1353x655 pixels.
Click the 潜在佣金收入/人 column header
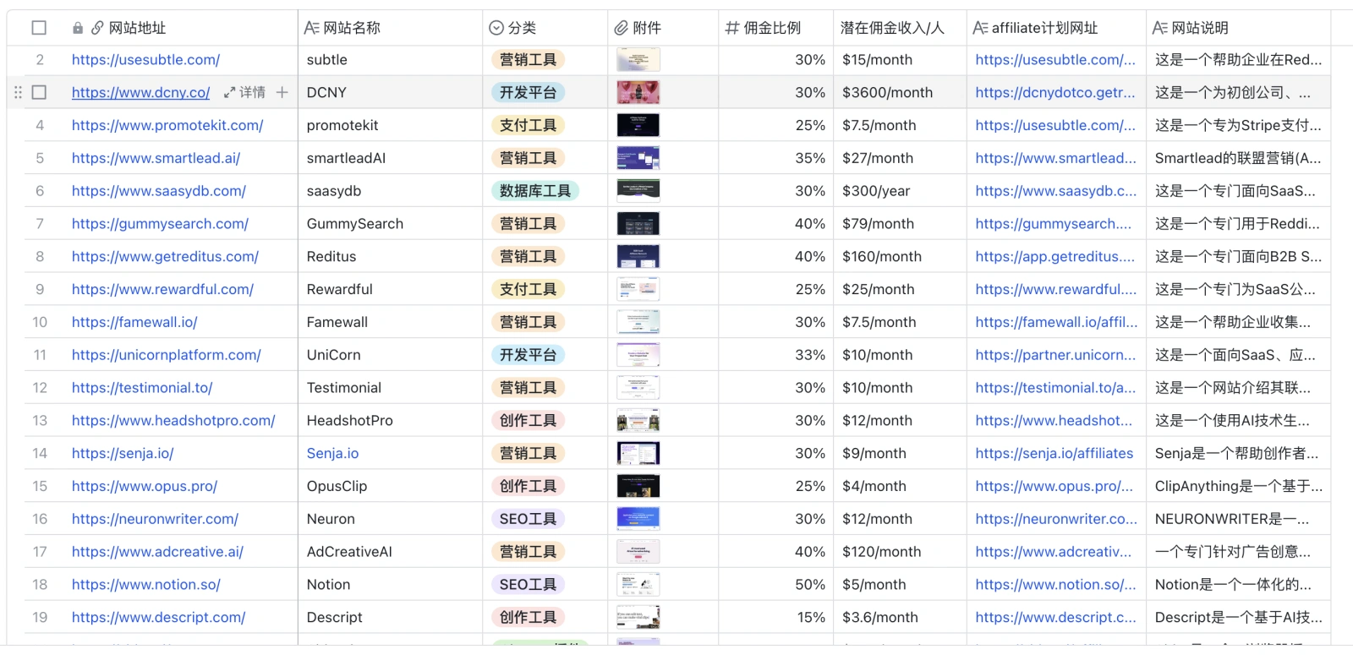[x=891, y=28]
